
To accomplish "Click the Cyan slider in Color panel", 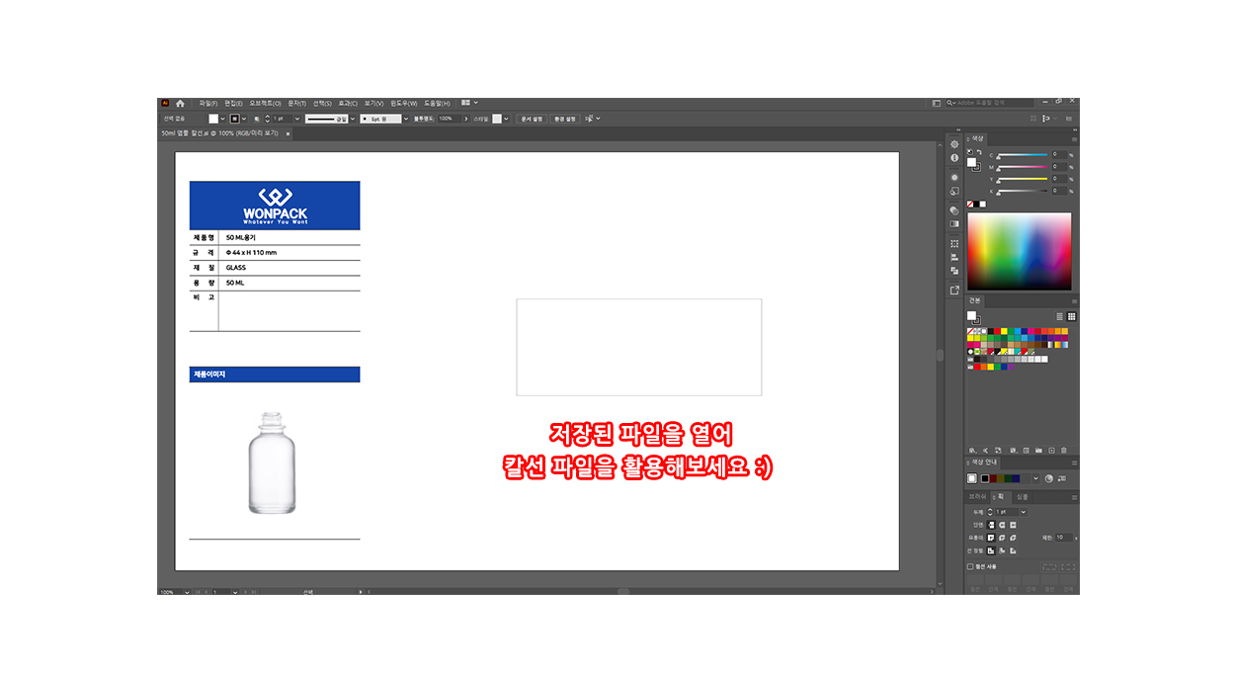I will [x=1023, y=156].
